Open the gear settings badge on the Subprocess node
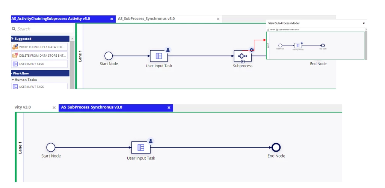Image resolution: width=385 pixels, height=188 pixels. [251, 50]
